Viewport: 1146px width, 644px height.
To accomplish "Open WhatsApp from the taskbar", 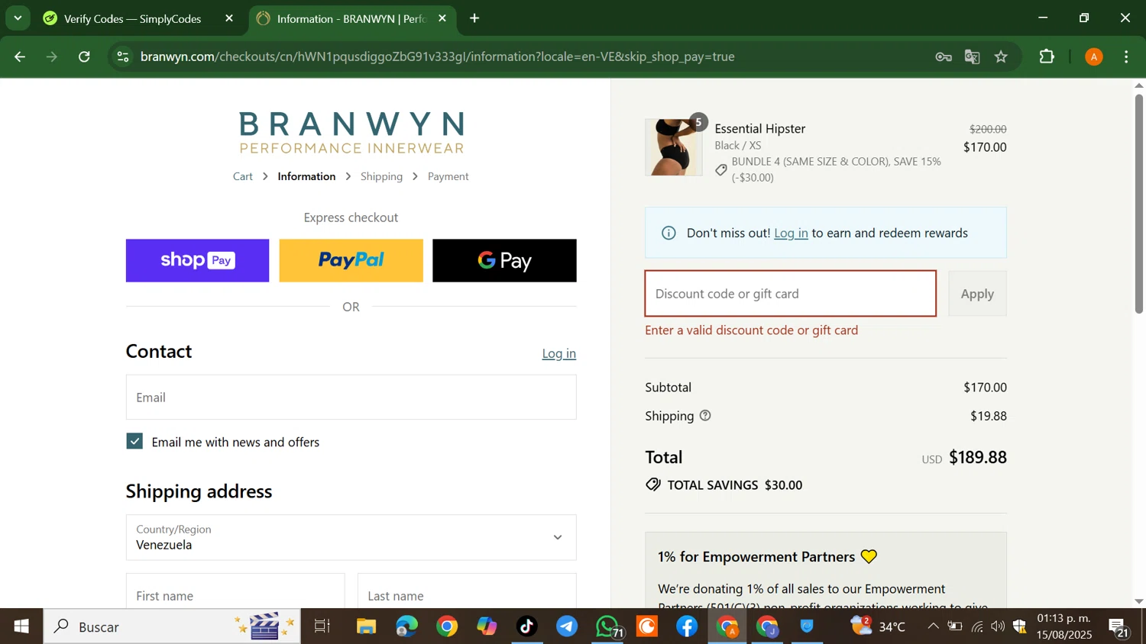I will 608,626.
